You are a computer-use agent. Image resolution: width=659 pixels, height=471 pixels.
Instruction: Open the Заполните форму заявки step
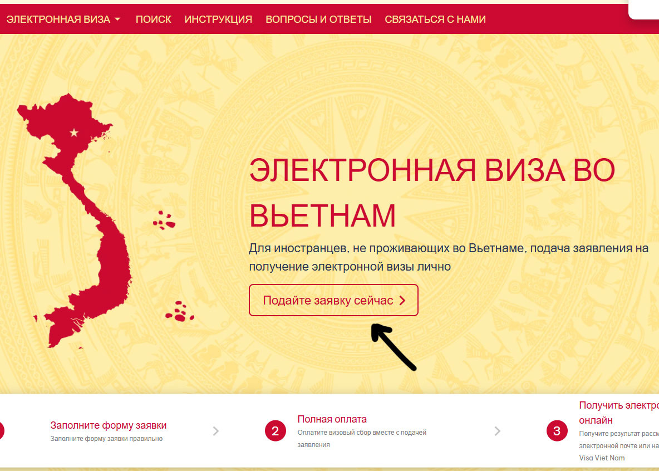click(109, 425)
